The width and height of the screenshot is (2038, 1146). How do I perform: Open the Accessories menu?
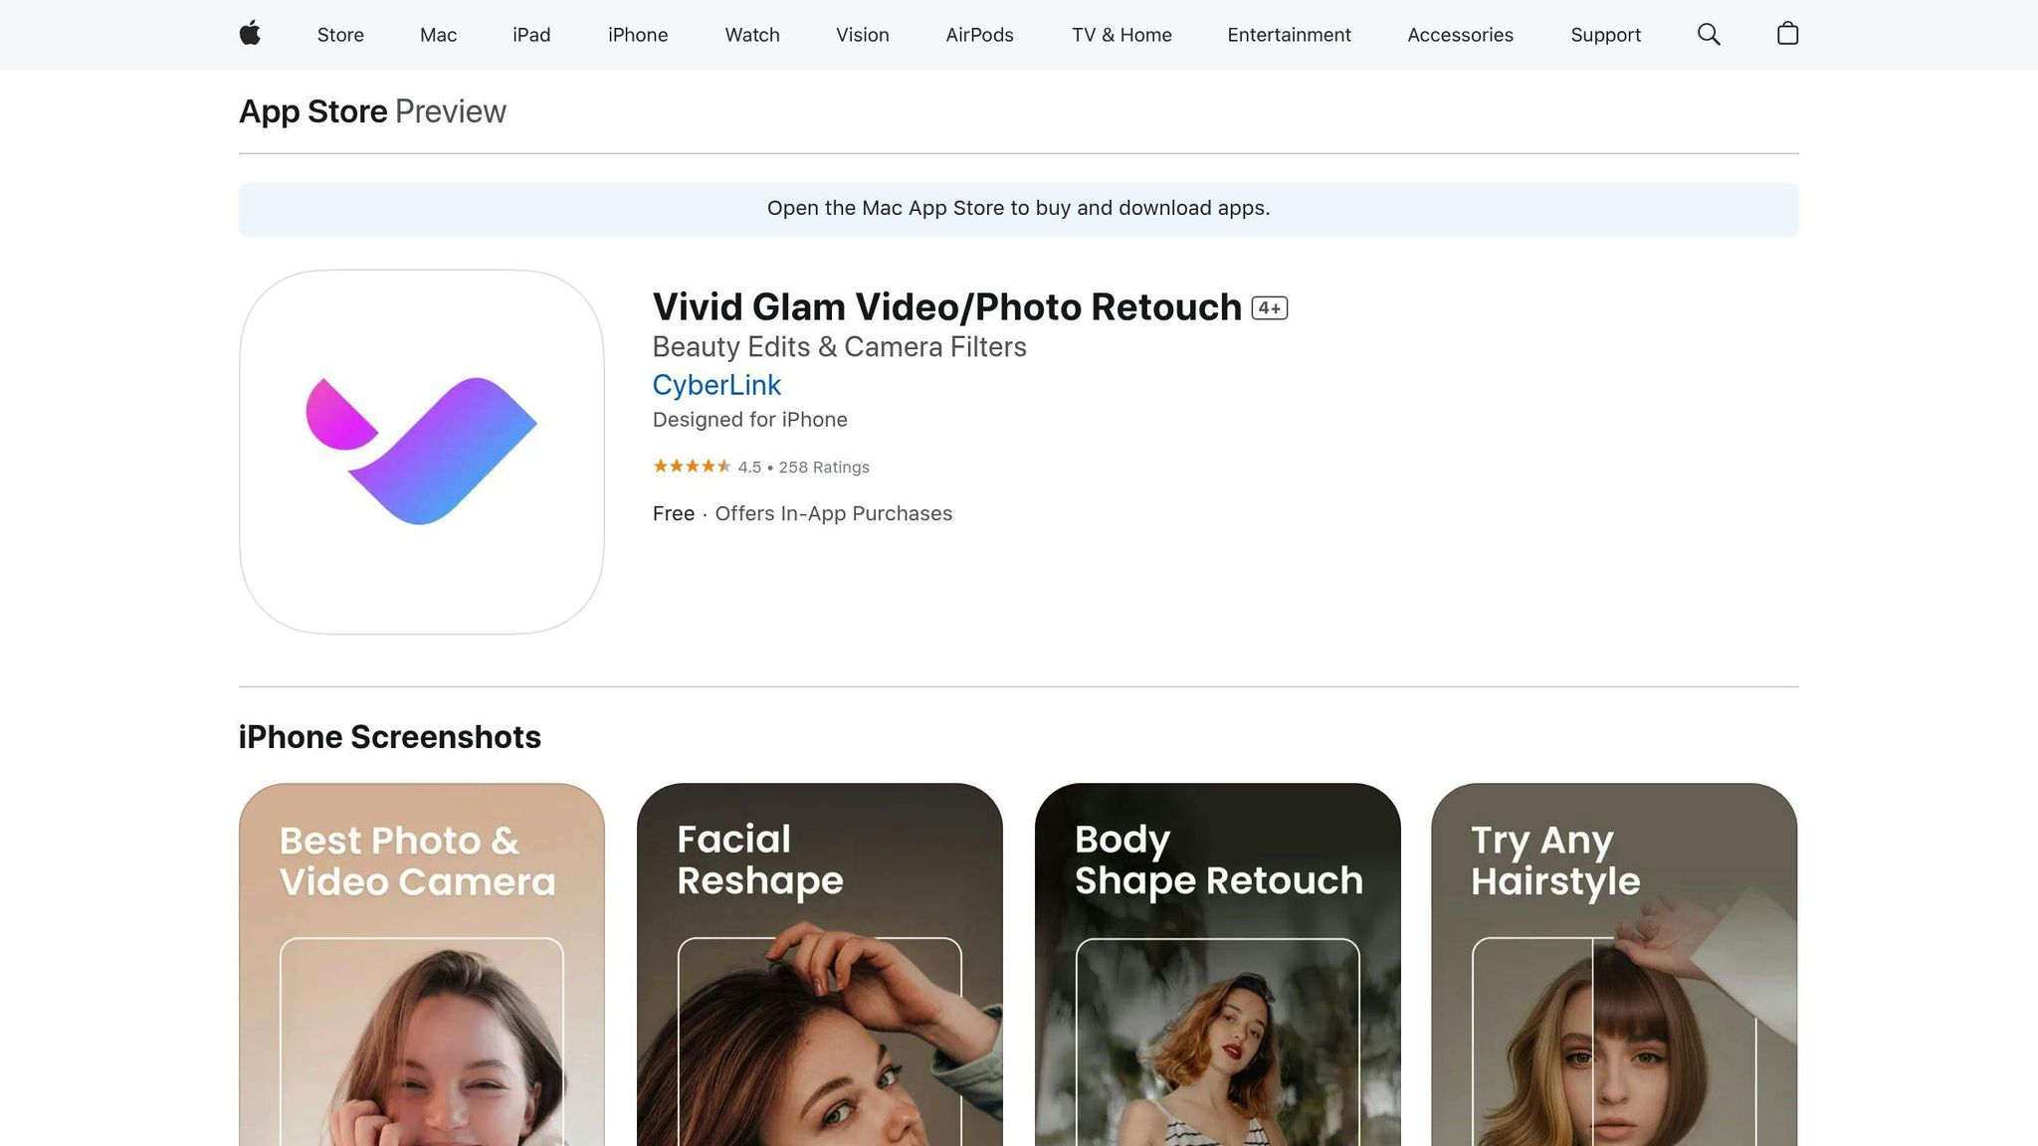click(1460, 35)
